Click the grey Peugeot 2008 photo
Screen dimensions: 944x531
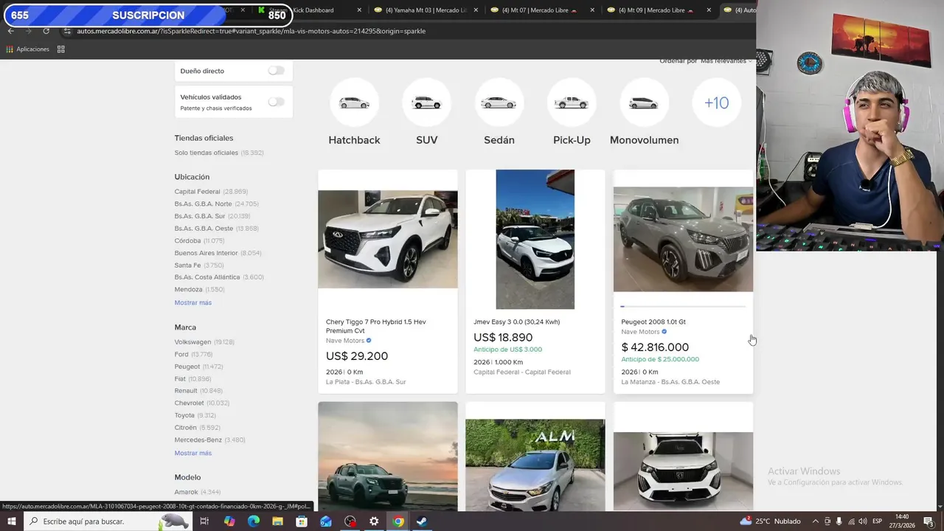(683, 240)
